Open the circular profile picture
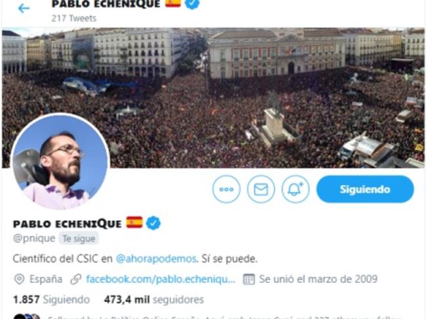The height and width of the screenshot is (319, 426). (x=60, y=162)
